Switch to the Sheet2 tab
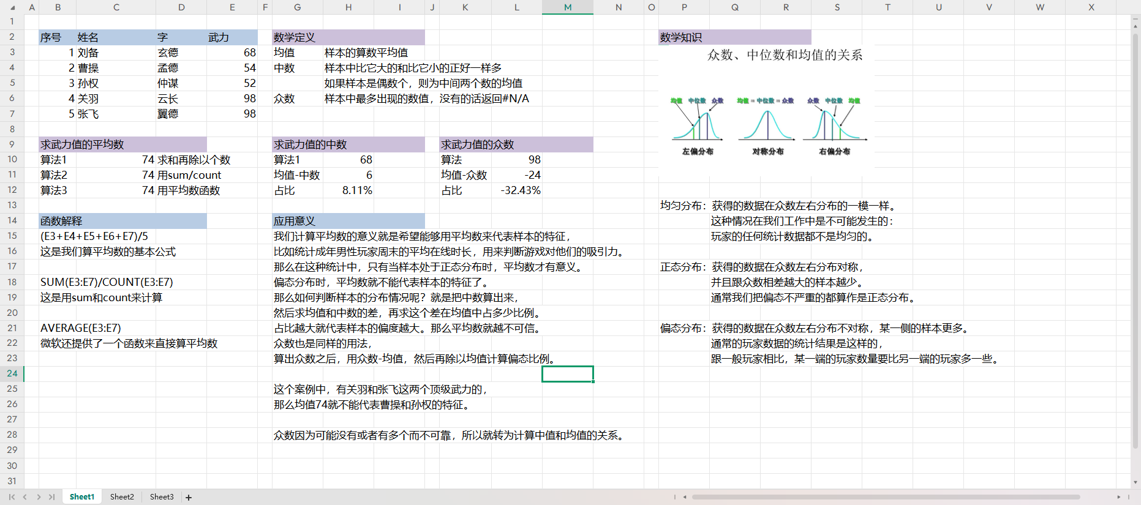1141x505 pixels. click(122, 497)
